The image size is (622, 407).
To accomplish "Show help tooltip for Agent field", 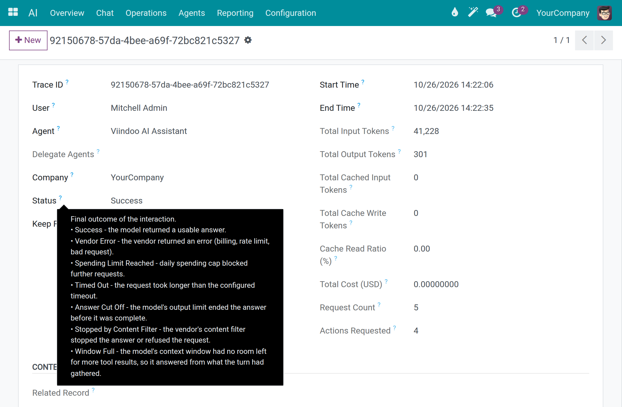I will (x=58, y=128).
